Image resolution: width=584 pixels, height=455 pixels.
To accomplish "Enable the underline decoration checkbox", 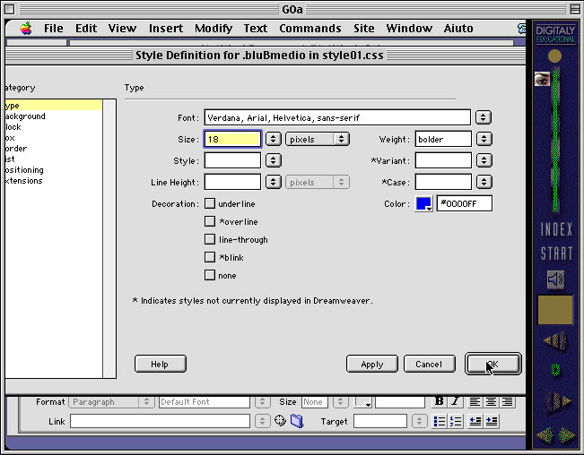I will (x=210, y=203).
